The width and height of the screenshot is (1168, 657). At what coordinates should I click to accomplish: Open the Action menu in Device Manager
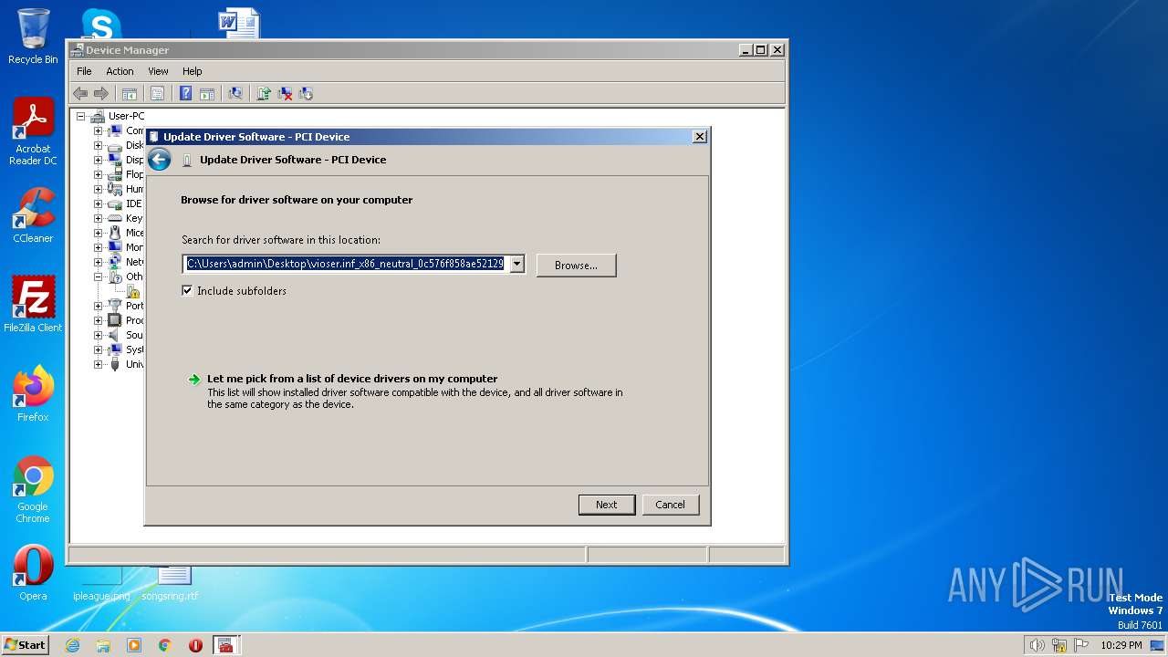coord(120,71)
